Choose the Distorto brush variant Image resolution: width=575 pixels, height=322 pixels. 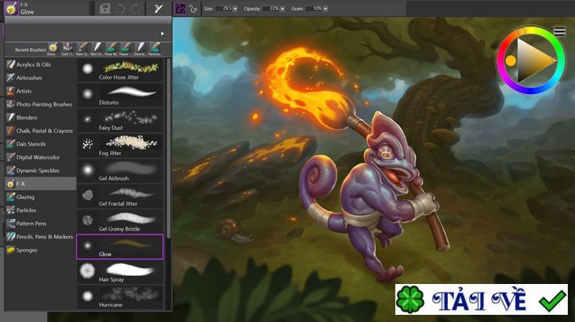pos(120,95)
